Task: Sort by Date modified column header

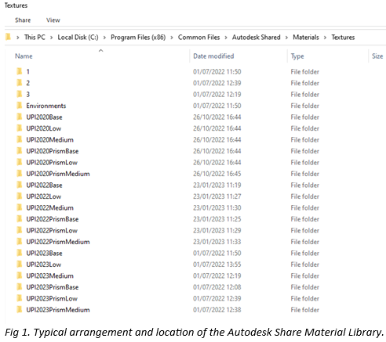Action: (213, 56)
